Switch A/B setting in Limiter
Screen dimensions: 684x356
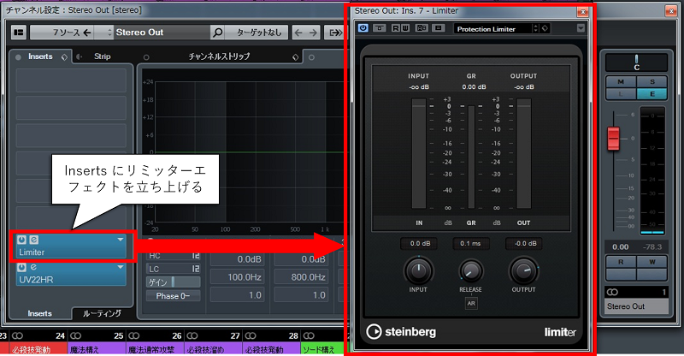(422, 28)
